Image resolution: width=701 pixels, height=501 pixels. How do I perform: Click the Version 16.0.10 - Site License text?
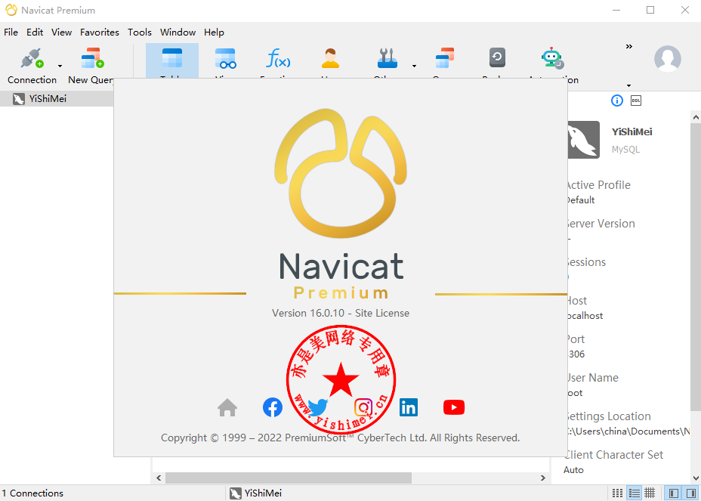(x=341, y=313)
